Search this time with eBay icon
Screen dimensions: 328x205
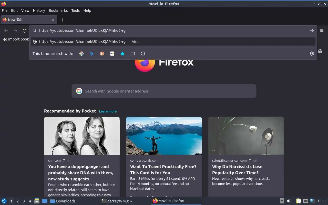coord(112,54)
